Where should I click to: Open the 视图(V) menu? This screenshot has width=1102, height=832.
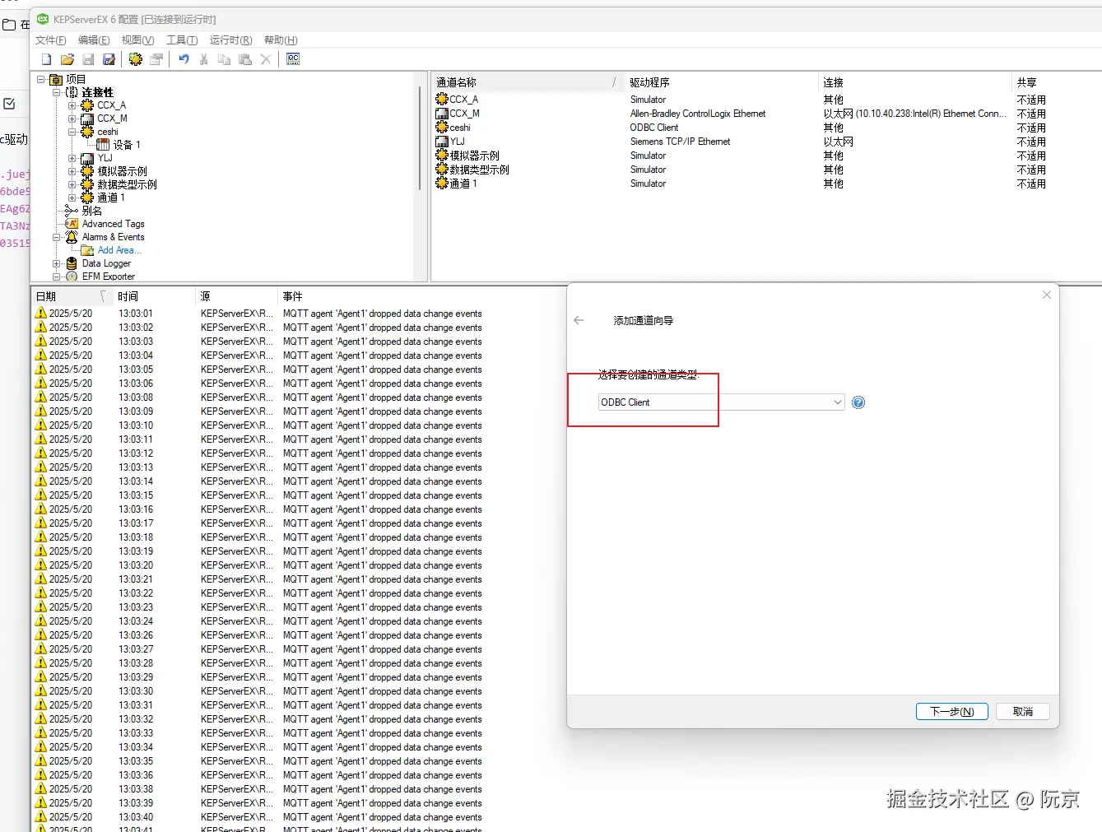tap(137, 40)
